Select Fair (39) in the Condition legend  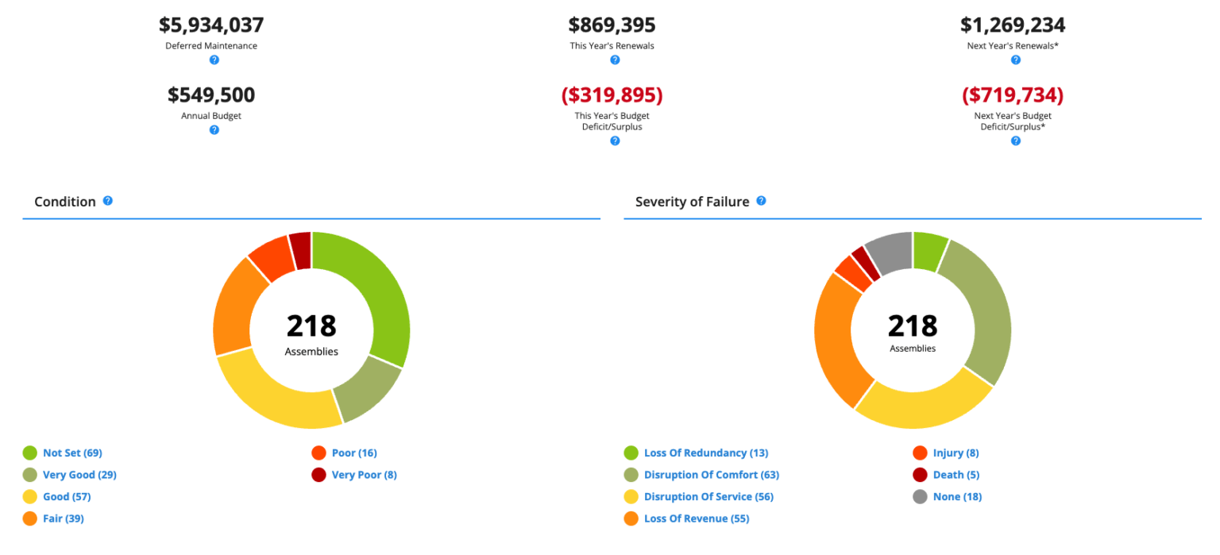click(64, 518)
